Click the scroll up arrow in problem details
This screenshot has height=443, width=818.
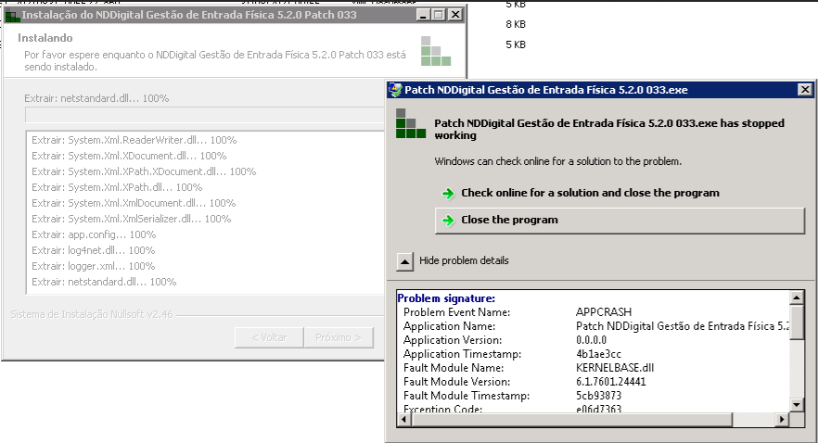[797, 298]
